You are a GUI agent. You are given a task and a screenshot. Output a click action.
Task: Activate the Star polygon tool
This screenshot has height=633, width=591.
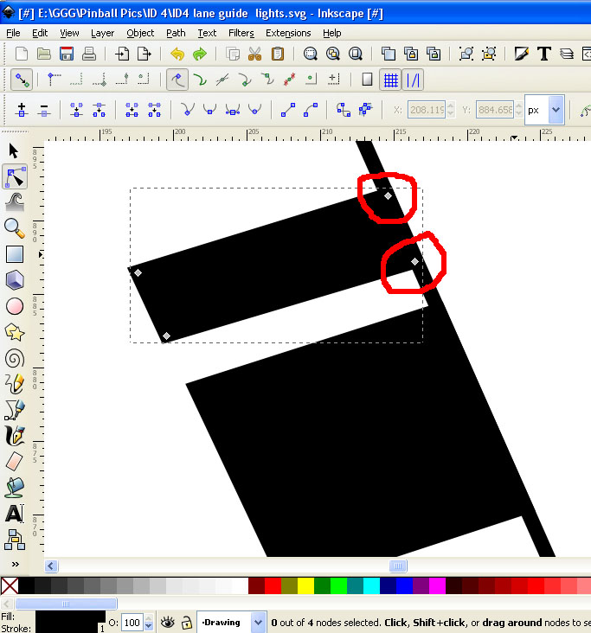(15, 332)
